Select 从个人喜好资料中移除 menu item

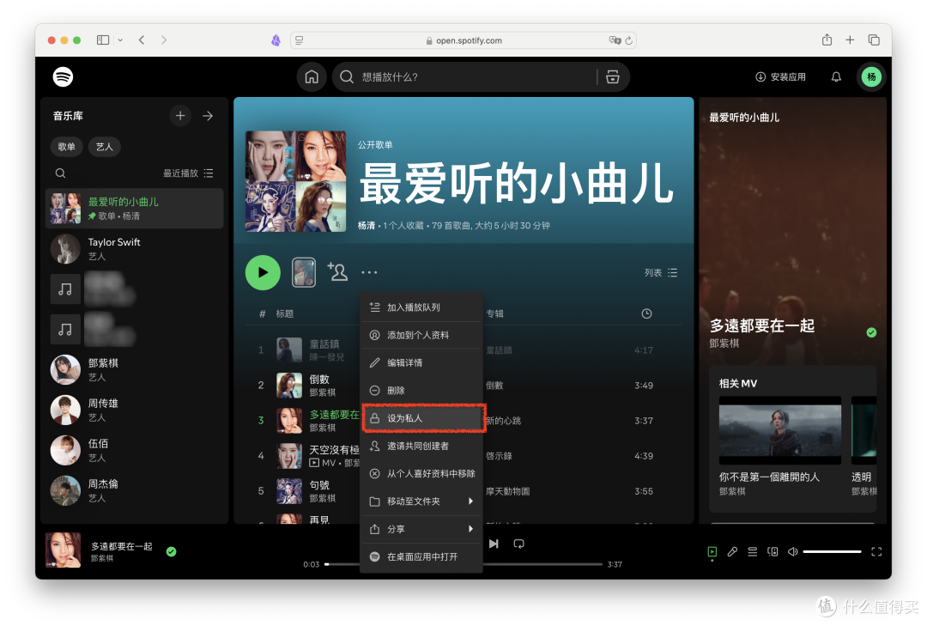422,473
